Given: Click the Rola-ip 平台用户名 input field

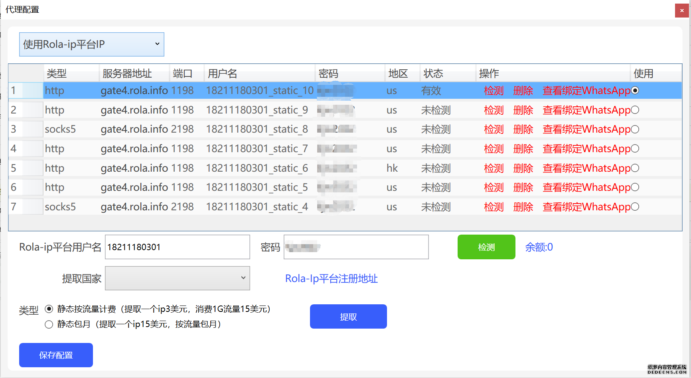Looking at the screenshot, I should (x=177, y=247).
